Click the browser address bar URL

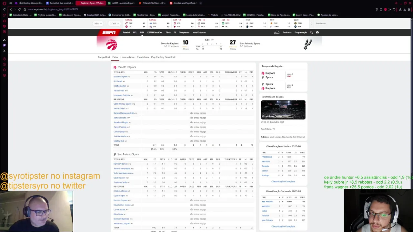(53, 9)
